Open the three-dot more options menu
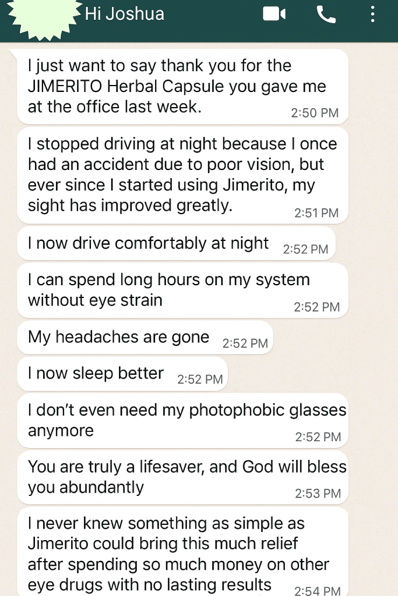This screenshot has height=596, width=398. (x=373, y=14)
